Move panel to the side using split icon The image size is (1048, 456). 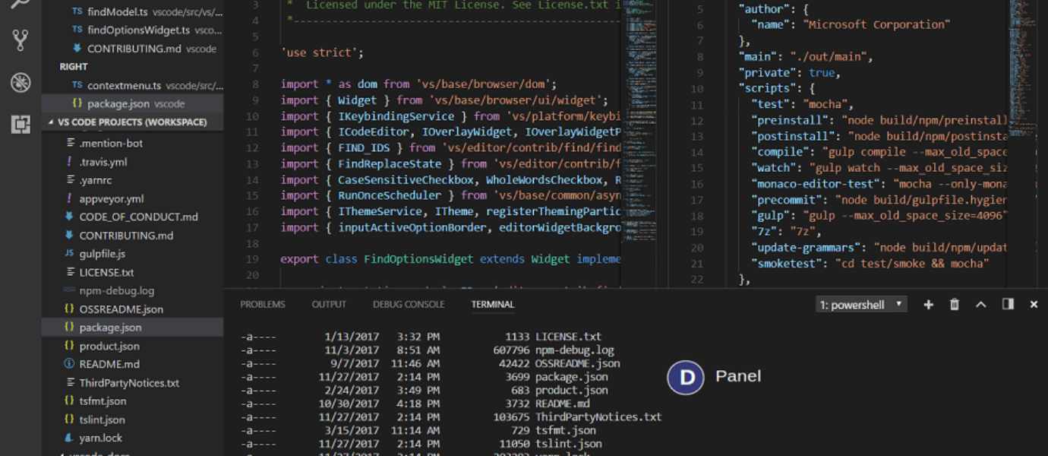(1008, 304)
